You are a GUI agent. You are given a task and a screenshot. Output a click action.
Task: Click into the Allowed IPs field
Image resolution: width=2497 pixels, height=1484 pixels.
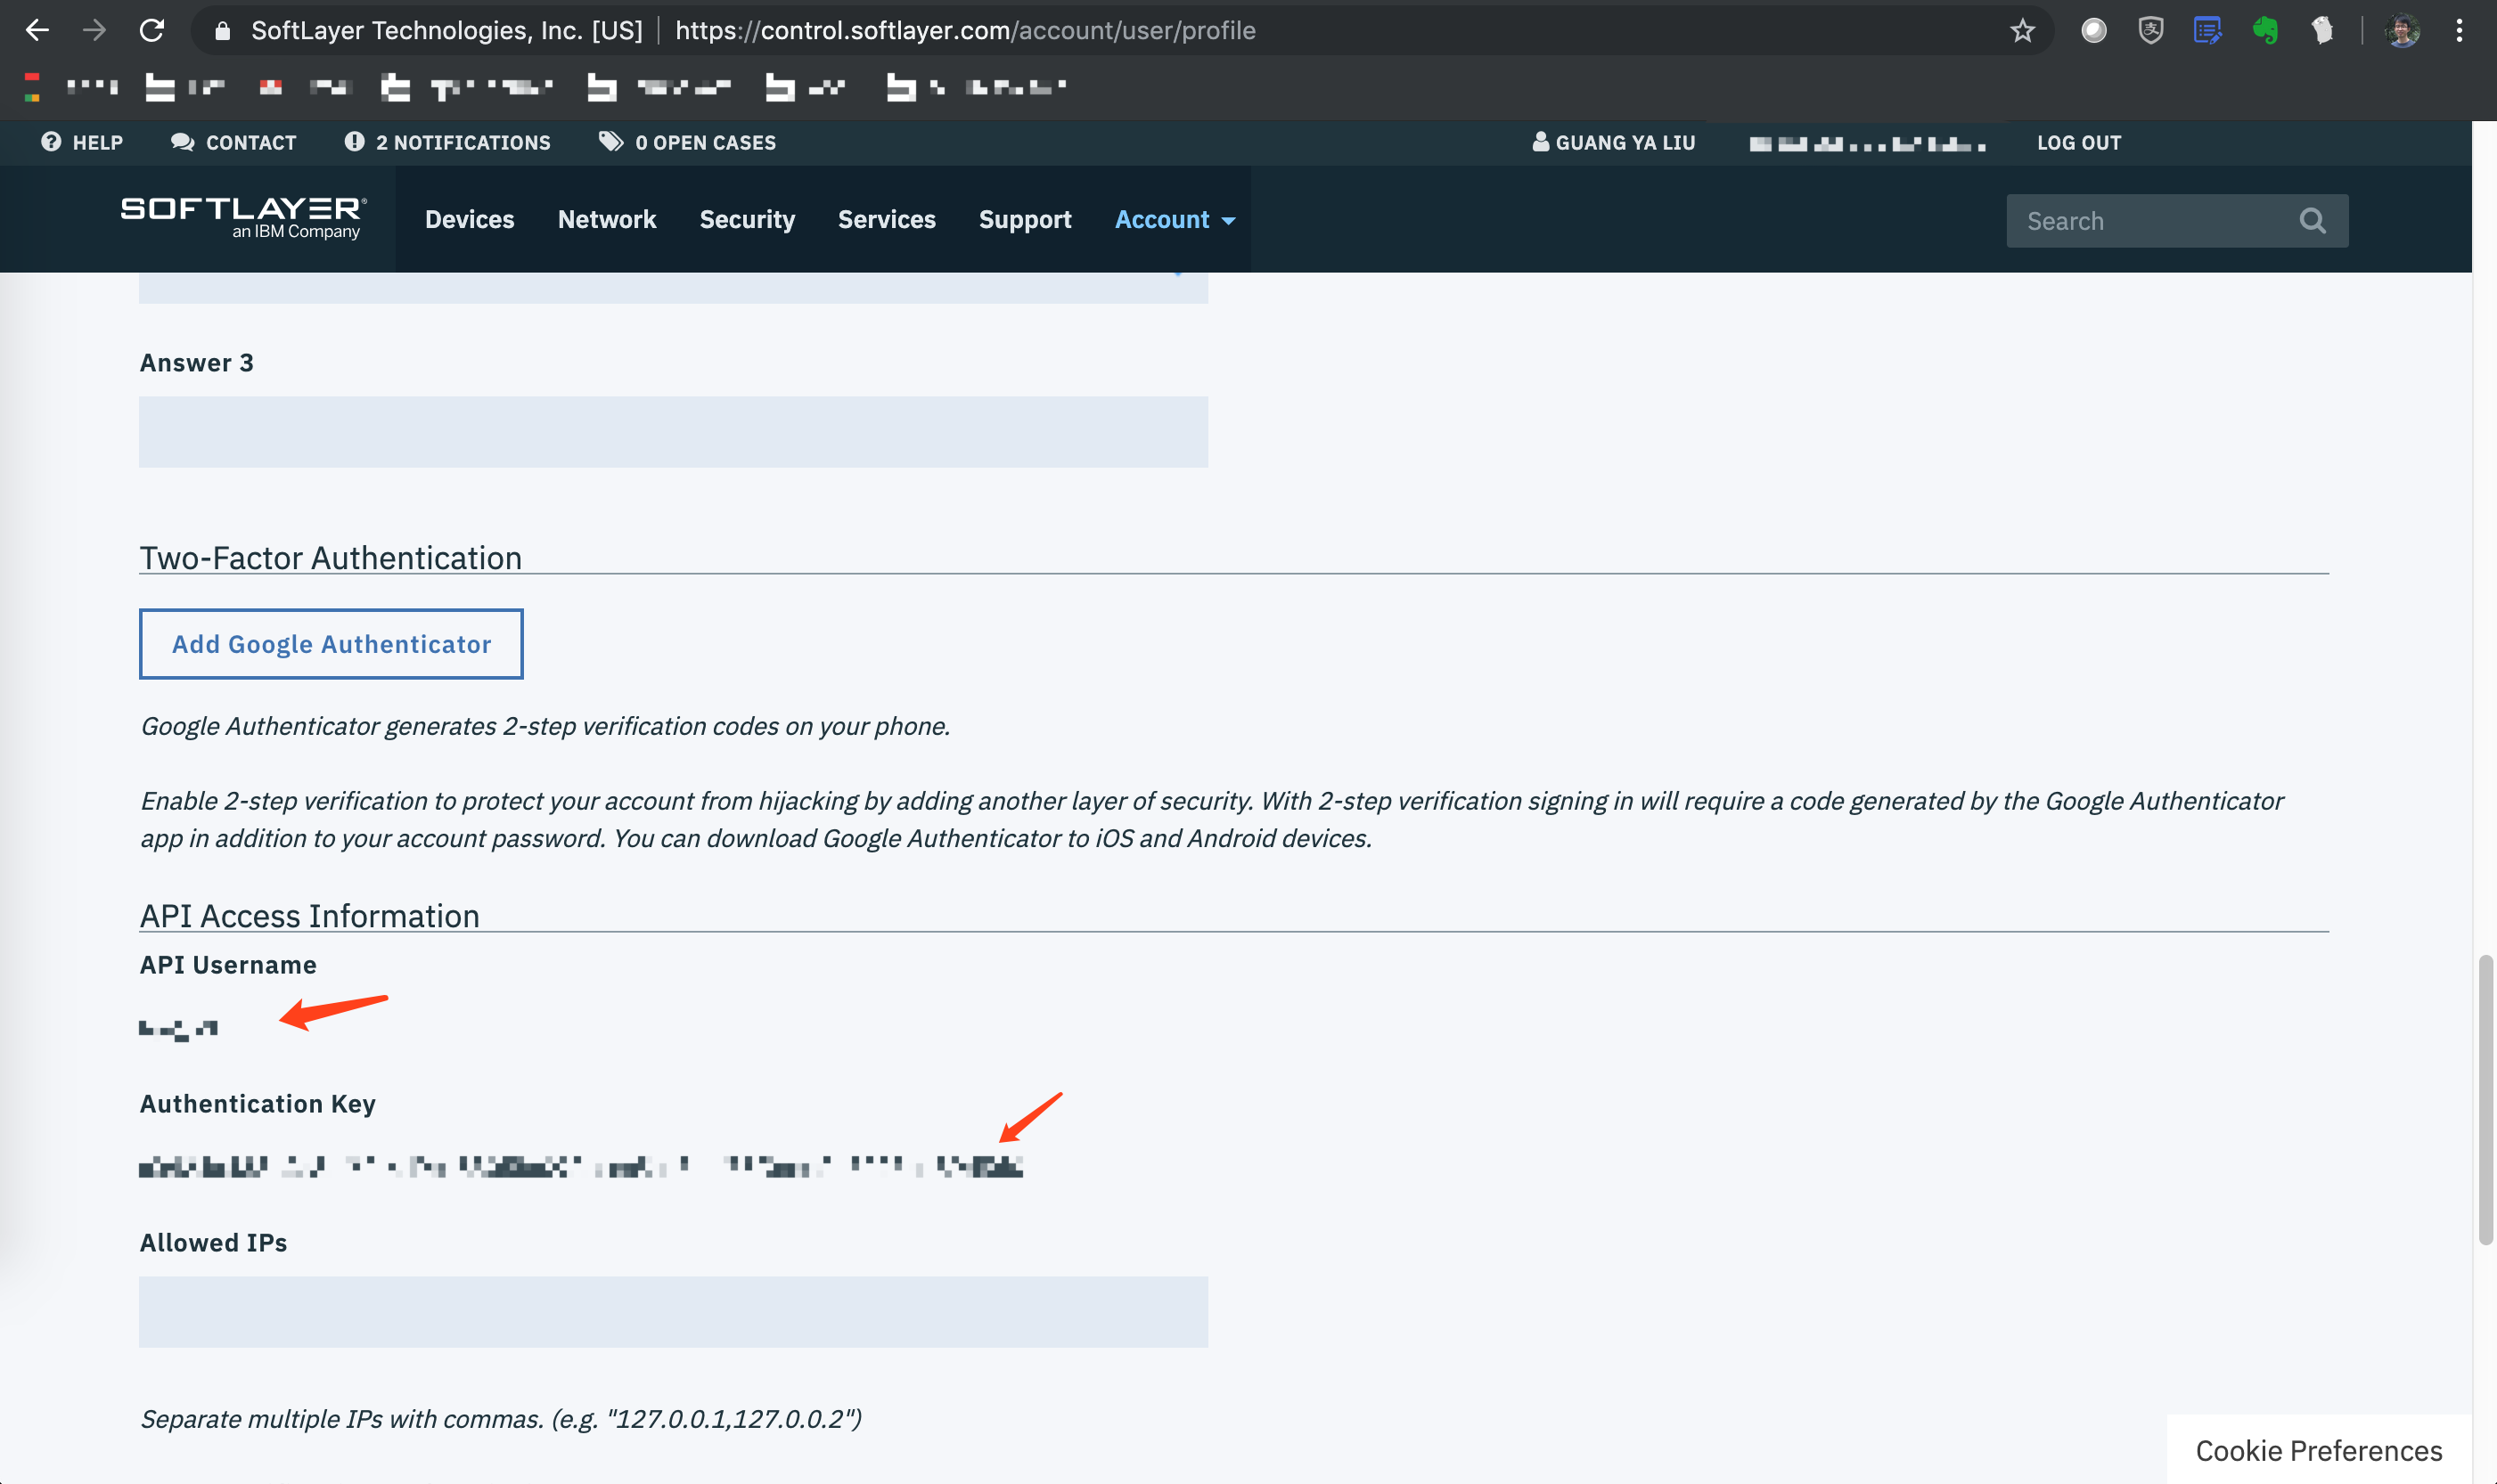point(672,1311)
